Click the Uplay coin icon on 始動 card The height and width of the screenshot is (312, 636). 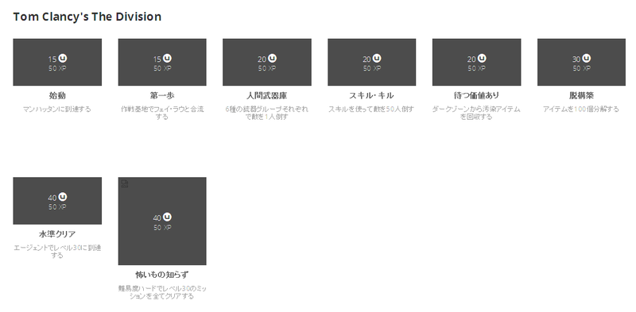(x=62, y=58)
